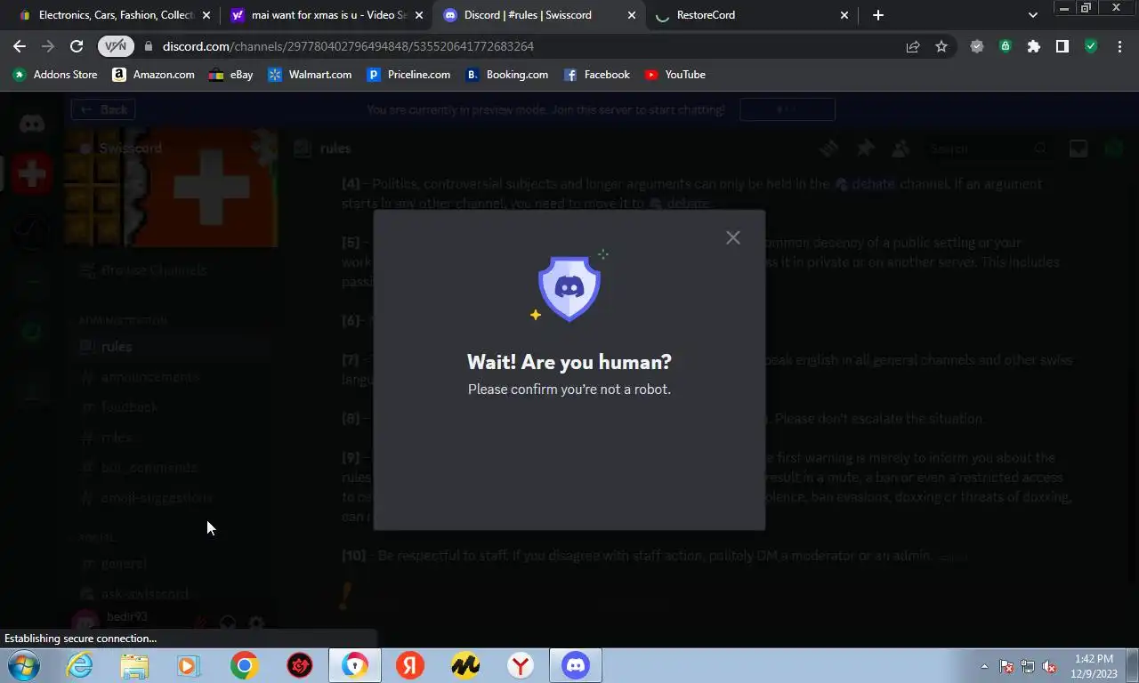Open the red Yandex 'Я' taskbar icon

(410, 665)
